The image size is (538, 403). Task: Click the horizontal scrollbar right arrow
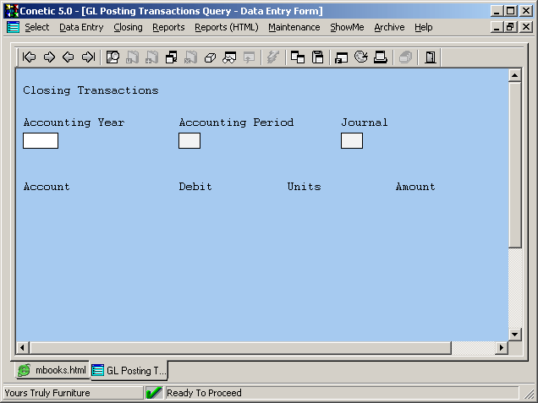pyautogui.click(x=501, y=348)
